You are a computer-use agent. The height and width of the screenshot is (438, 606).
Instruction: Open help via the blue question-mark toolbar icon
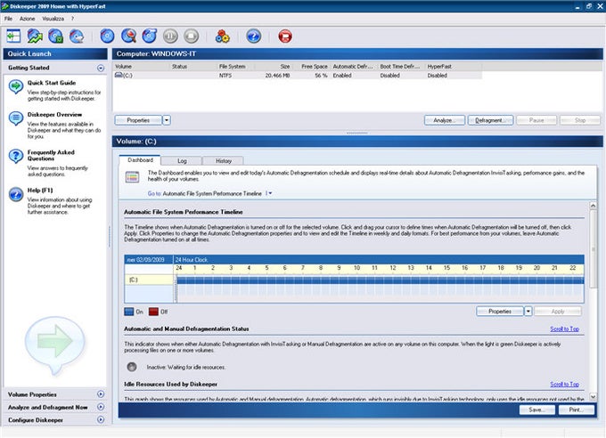[x=253, y=36]
